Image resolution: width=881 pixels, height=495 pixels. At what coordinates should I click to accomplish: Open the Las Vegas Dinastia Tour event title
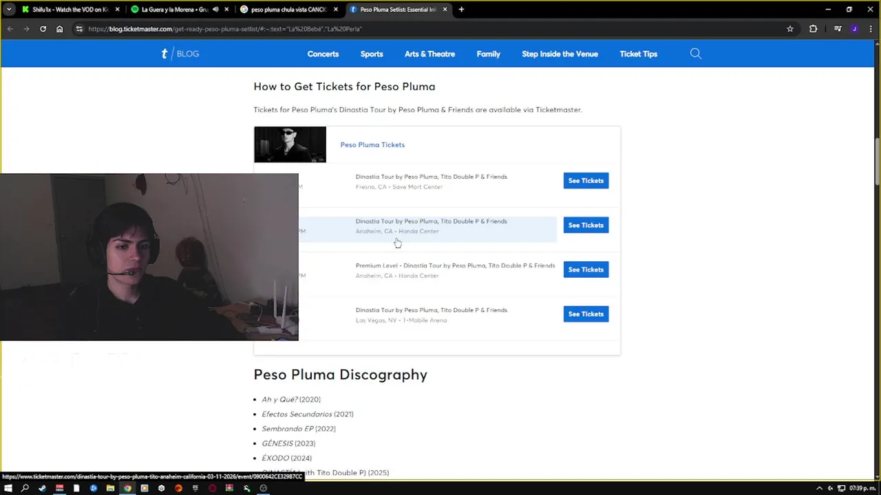point(431,310)
